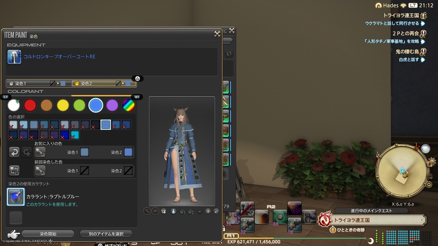
Task: Click the character pose icon under preview
Action: click(x=173, y=211)
